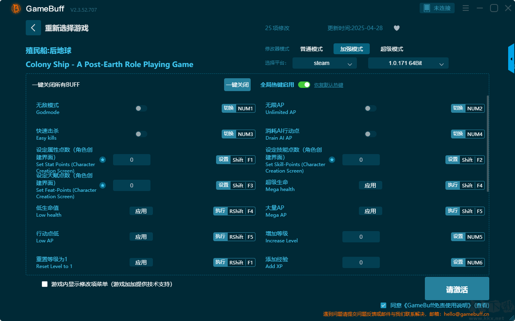The height and width of the screenshot is (321, 515).
Task: Expand the right side panel arrow
Action: pyautogui.click(x=511, y=59)
